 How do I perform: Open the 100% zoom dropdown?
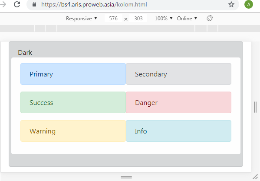[x=164, y=18]
